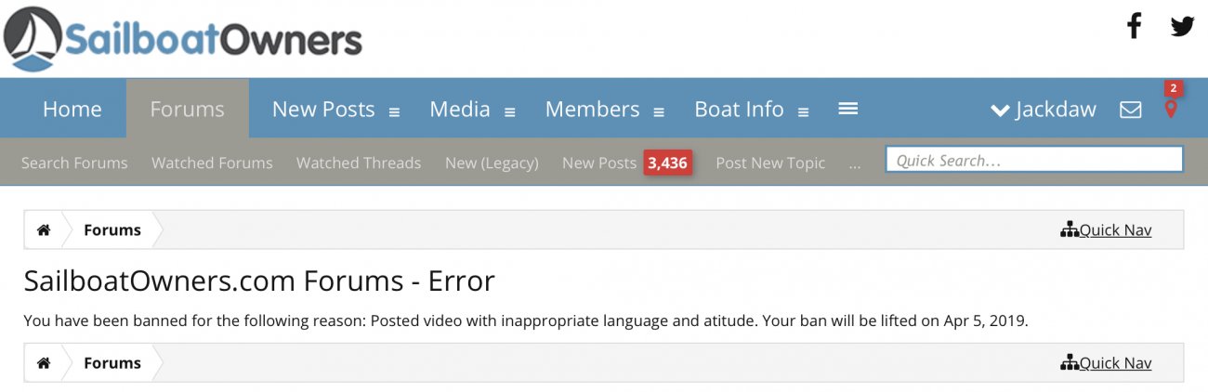Image resolution: width=1208 pixels, height=392 pixels.
Task: Click Forums in the bottom breadcrumb
Action: (x=112, y=363)
